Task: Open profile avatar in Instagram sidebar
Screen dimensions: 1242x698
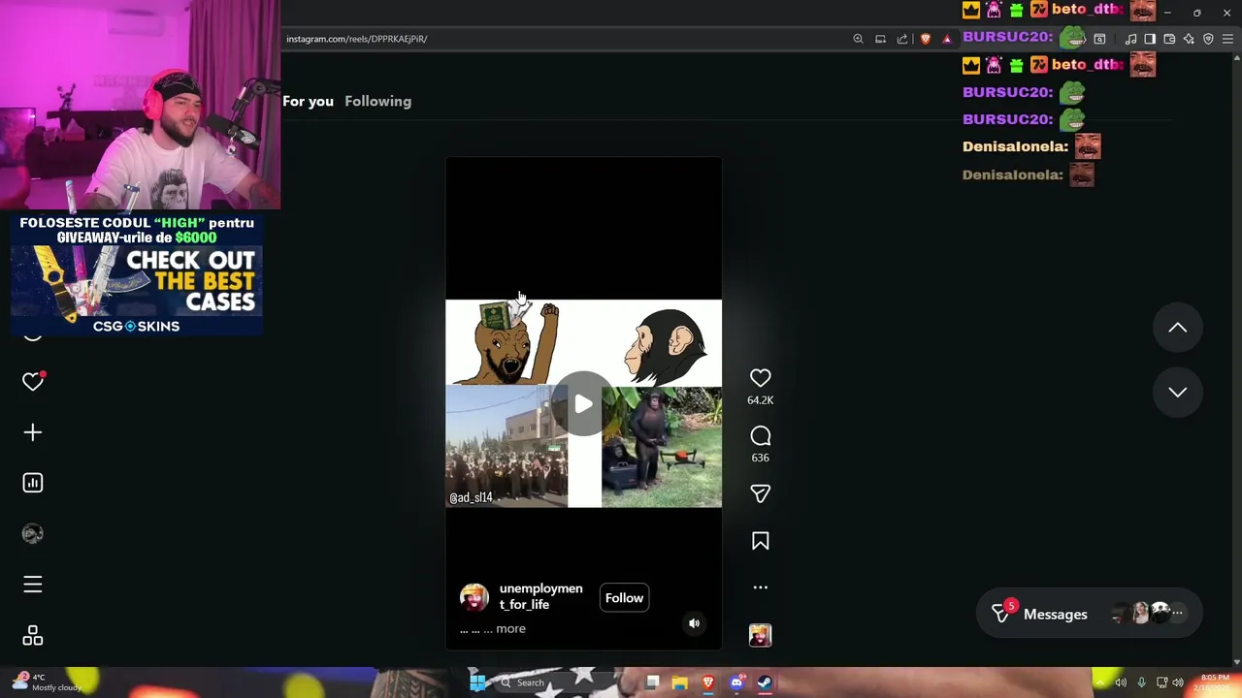Action: tap(33, 533)
